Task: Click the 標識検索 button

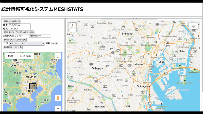Action: click(x=8, y=47)
